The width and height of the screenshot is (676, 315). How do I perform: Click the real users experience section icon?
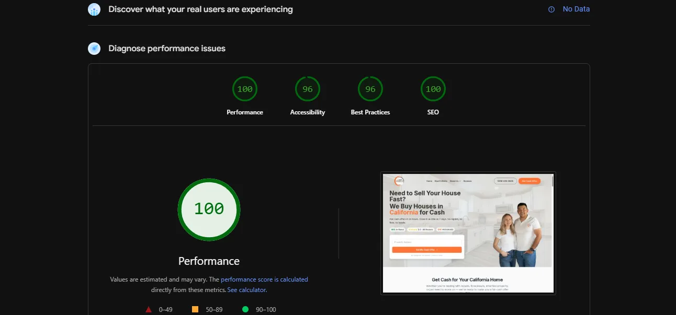click(94, 9)
